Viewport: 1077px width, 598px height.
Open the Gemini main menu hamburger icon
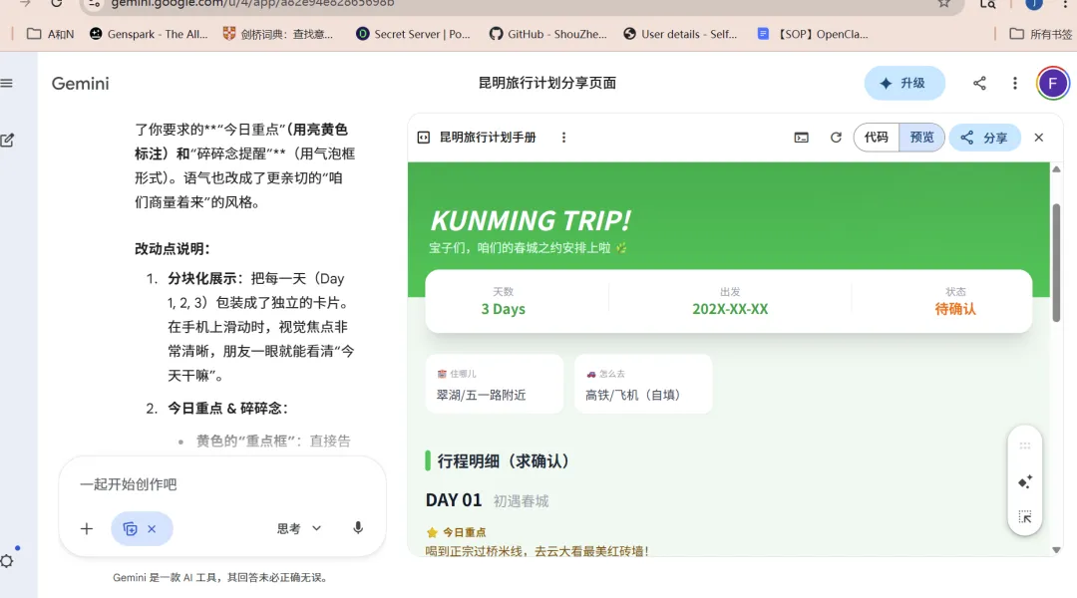[x=7, y=83]
